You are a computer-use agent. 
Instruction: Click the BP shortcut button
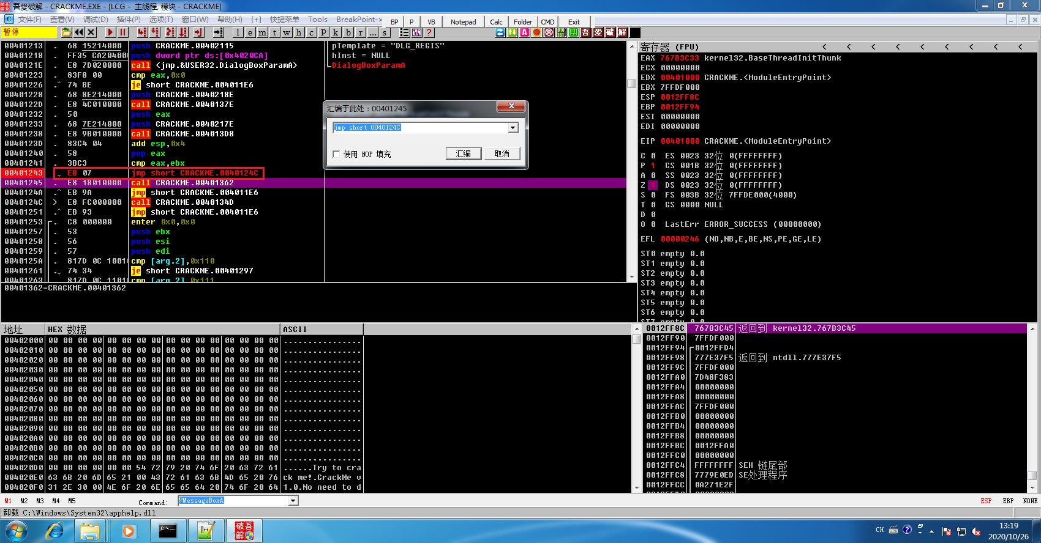394,22
